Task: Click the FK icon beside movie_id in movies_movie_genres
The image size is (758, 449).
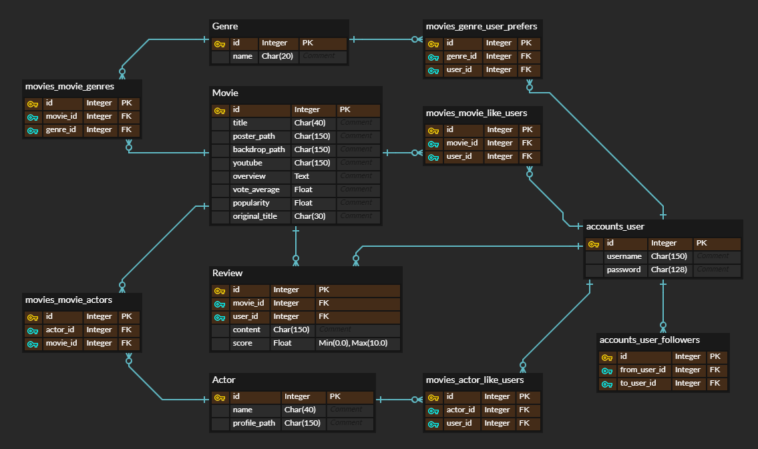Action: (33, 116)
